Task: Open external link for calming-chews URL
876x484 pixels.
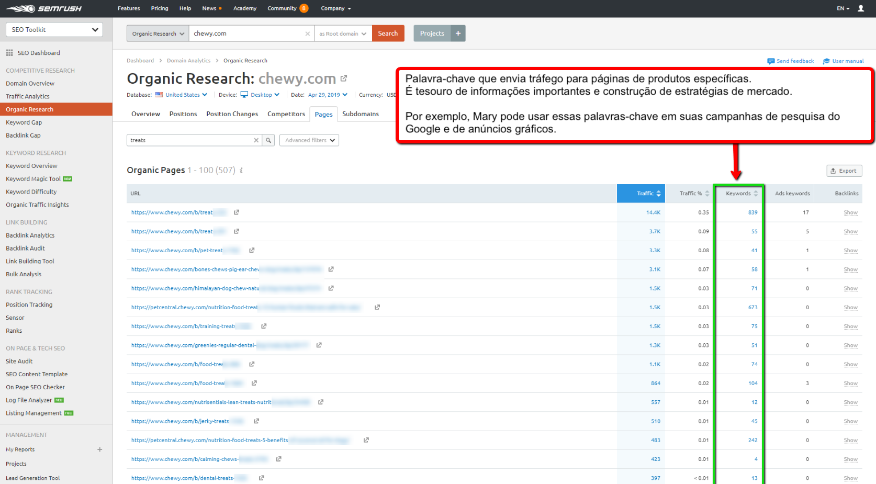Action: point(279,459)
